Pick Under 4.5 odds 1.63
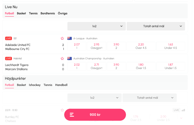This screenshot has width=194, height=125. click(x=171, y=46)
